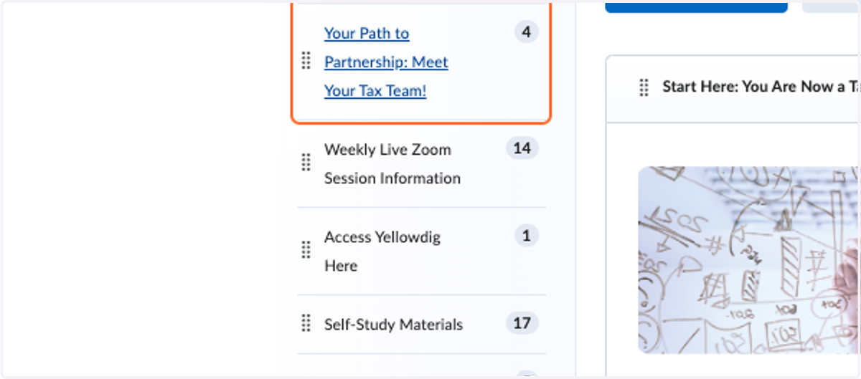Open the whiteboard sketch image thumbnail
861x379 pixels.
coord(749,260)
